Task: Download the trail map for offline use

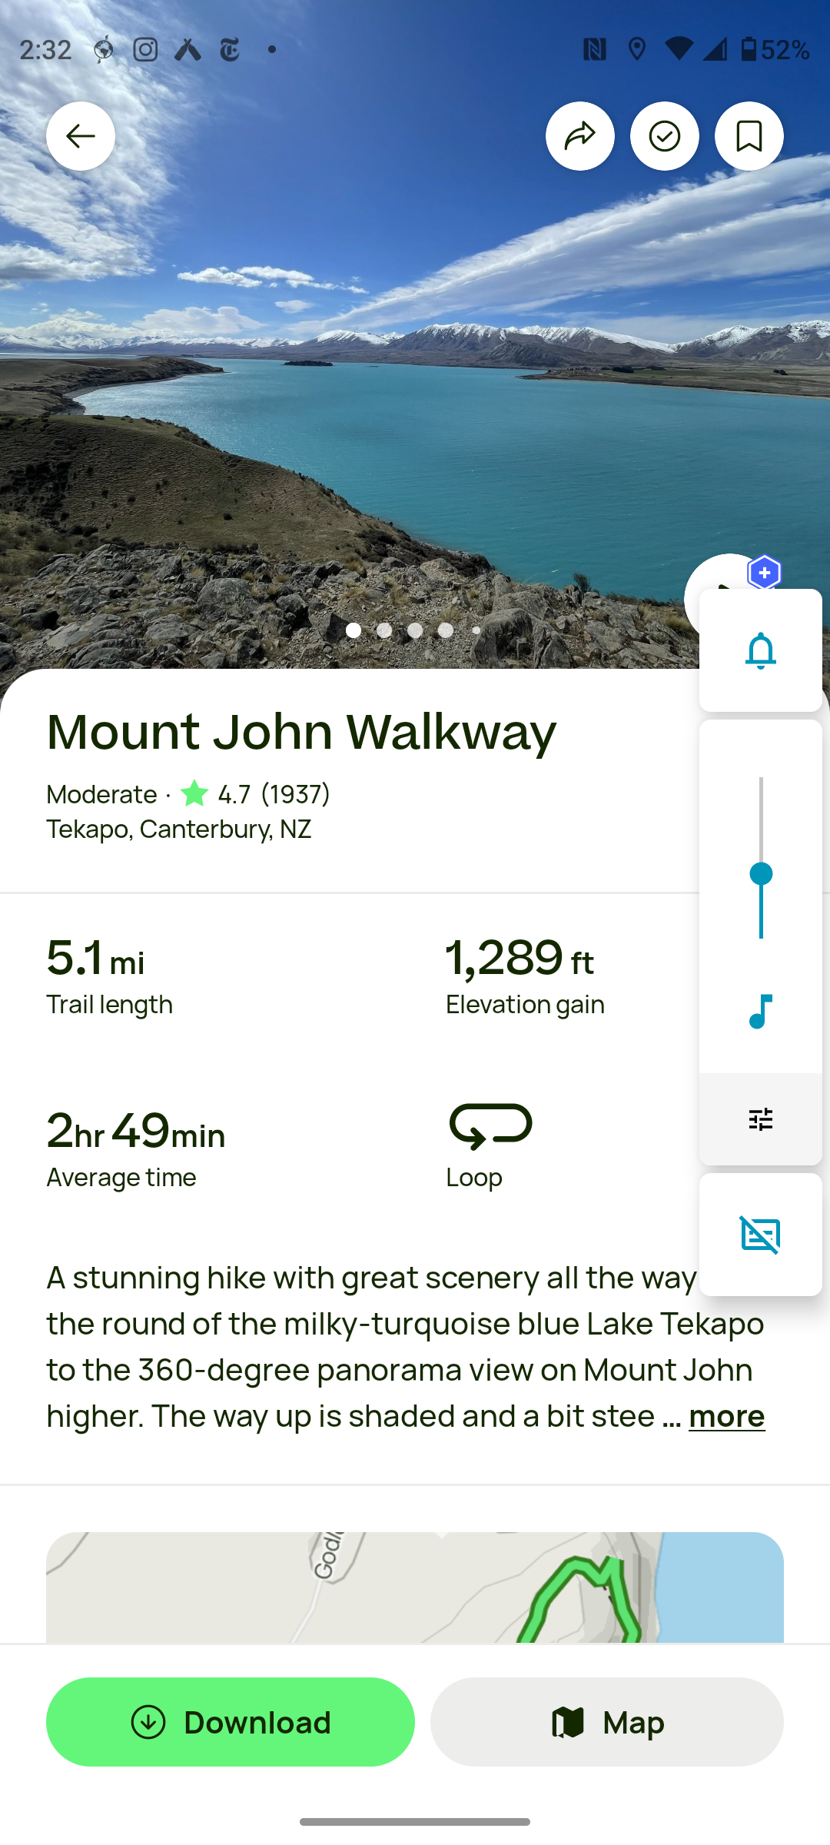Action: [231, 1722]
